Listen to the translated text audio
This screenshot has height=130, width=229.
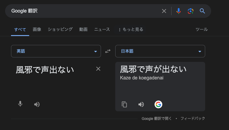pos(141,104)
